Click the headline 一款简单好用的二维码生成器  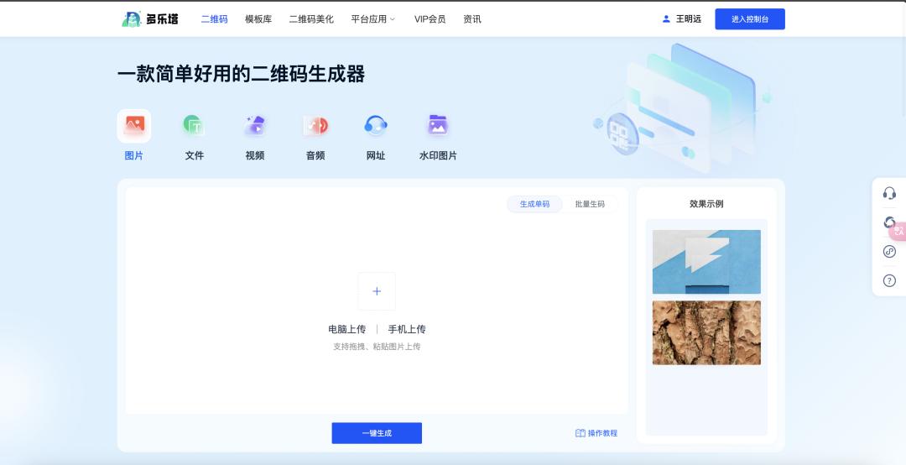[241, 74]
